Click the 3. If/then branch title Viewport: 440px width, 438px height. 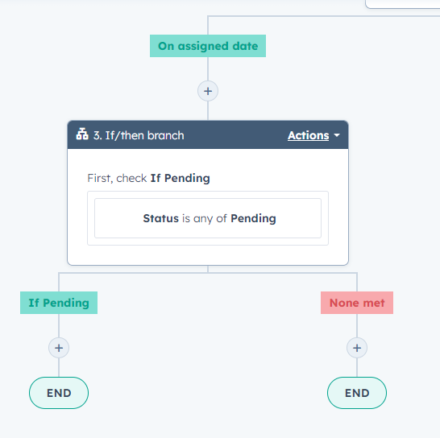(x=139, y=135)
